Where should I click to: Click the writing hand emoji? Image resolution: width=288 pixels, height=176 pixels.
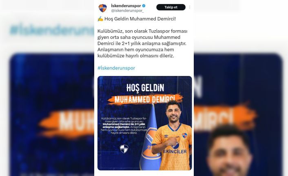coord(100,19)
